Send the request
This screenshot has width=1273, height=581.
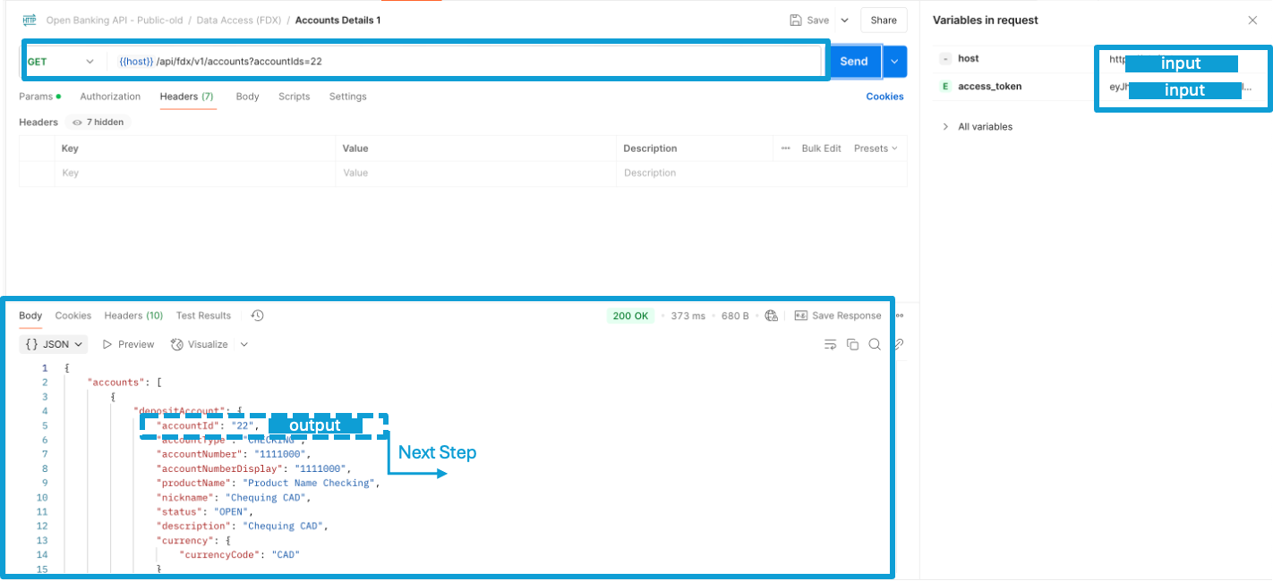coord(854,61)
